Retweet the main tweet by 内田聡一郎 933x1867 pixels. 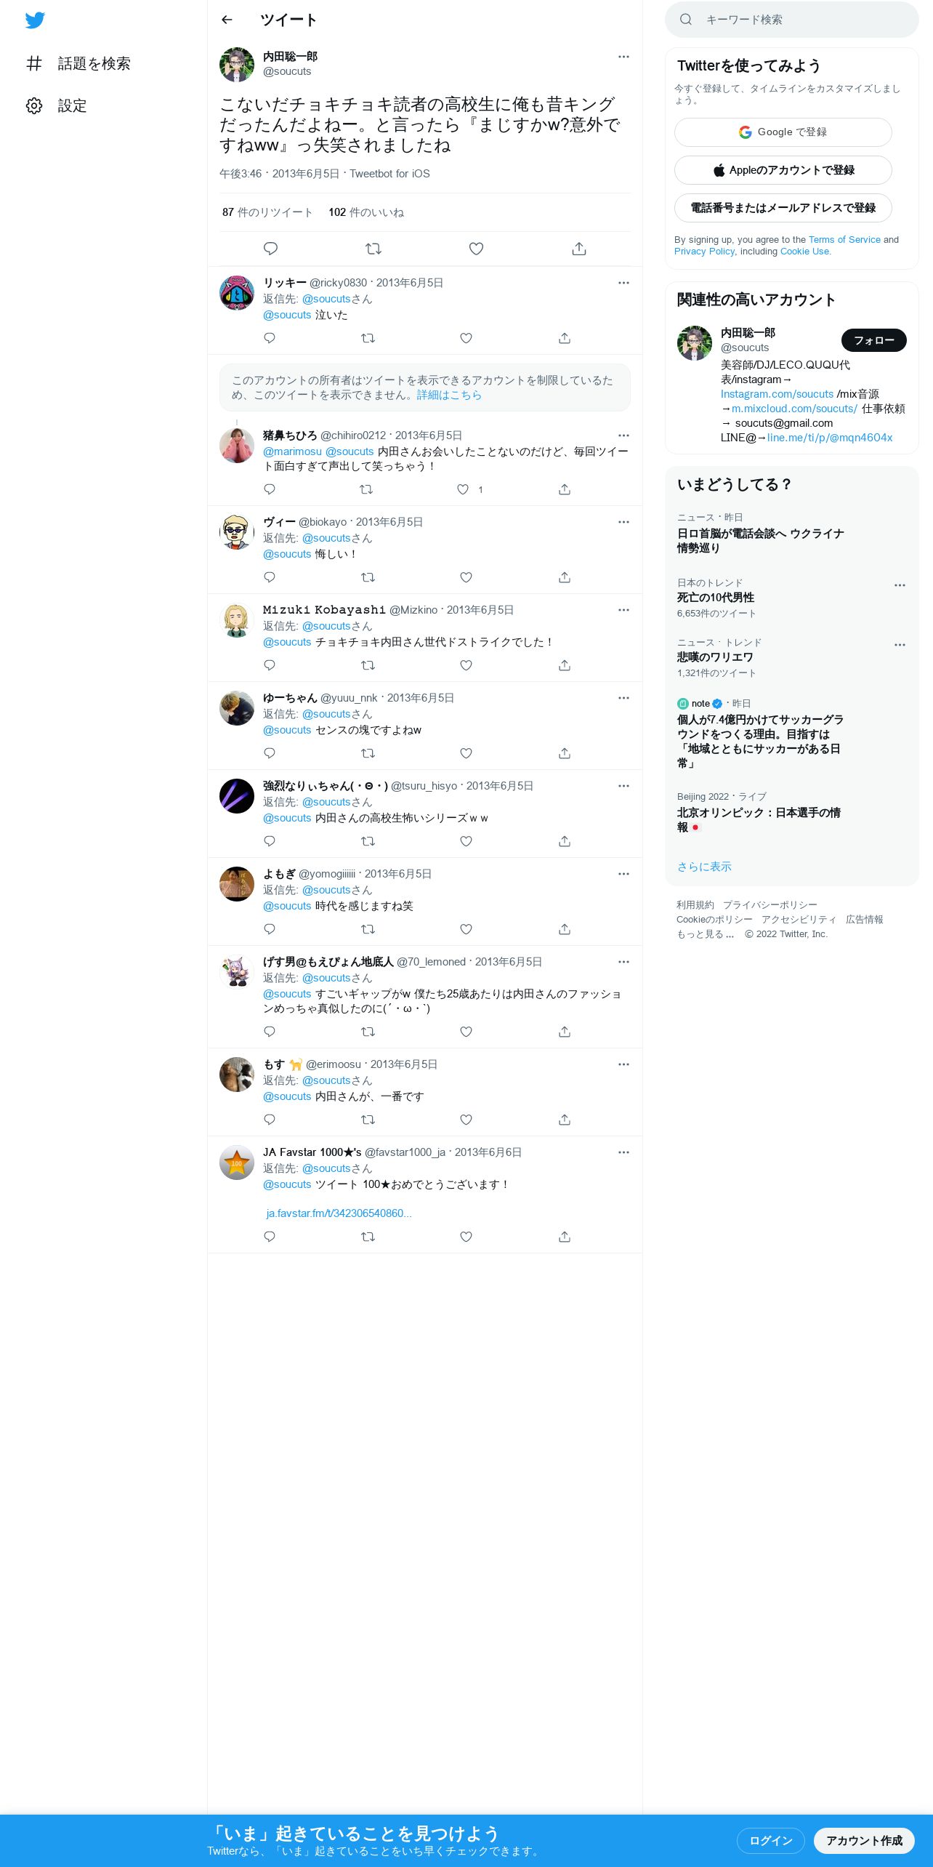(373, 249)
